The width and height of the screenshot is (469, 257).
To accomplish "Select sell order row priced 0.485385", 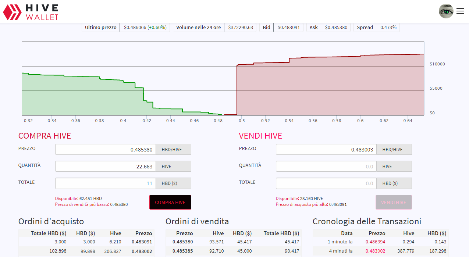I will point(234,251).
